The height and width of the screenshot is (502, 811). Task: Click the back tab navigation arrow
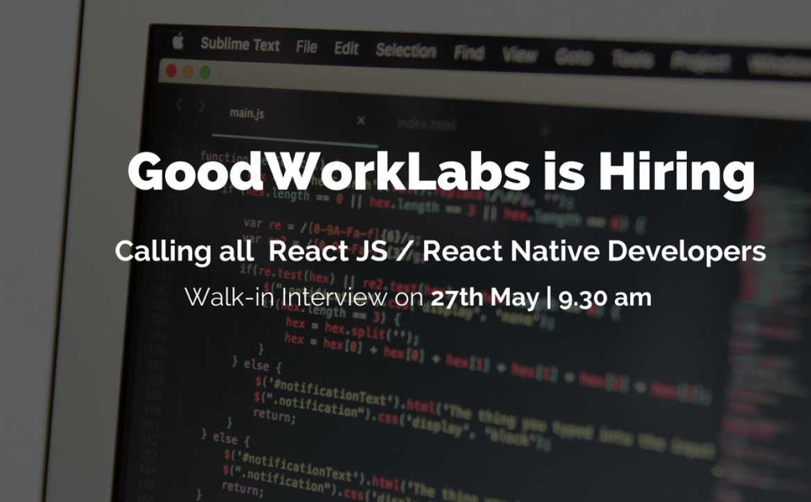tap(179, 105)
